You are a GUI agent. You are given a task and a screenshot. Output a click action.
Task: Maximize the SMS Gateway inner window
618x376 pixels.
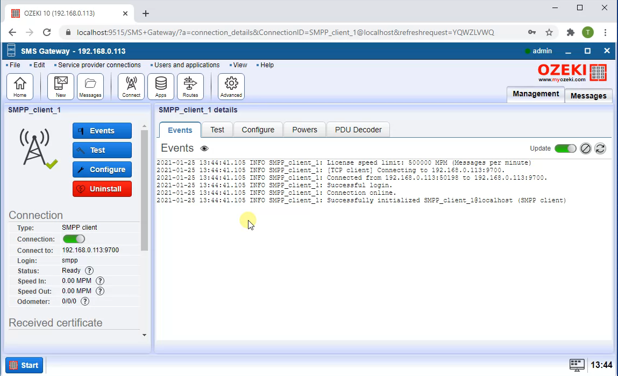(x=588, y=51)
